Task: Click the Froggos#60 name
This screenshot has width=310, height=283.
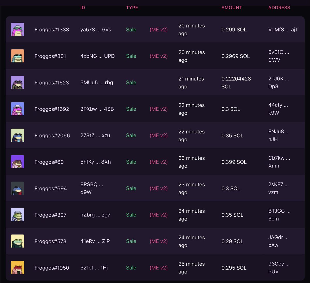Action: [x=49, y=162]
